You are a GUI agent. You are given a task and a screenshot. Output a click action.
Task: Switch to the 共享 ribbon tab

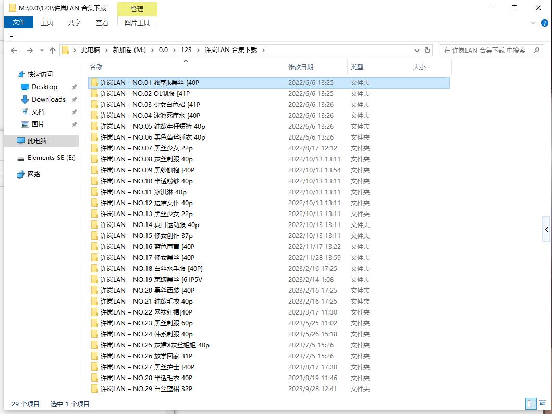coord(75,22)
